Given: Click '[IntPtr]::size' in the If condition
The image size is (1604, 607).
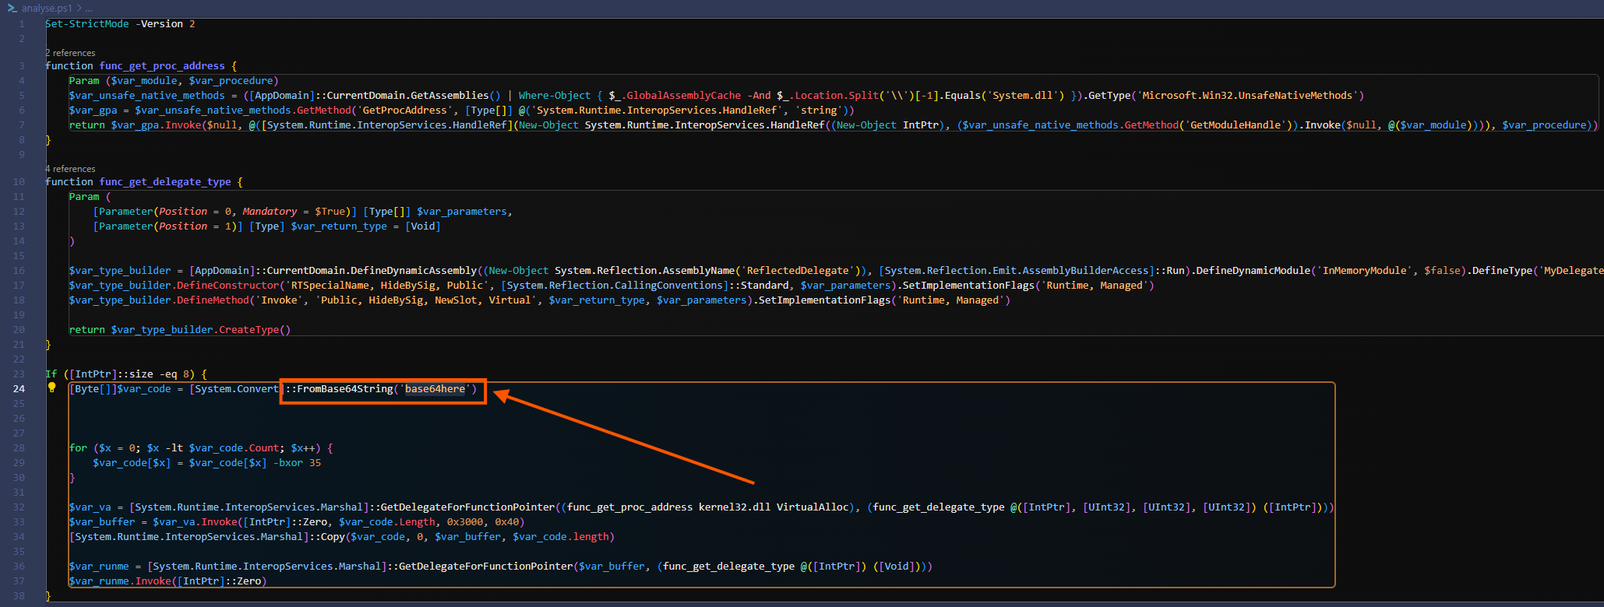Looking at the screenshot, I should coord(111,374).
